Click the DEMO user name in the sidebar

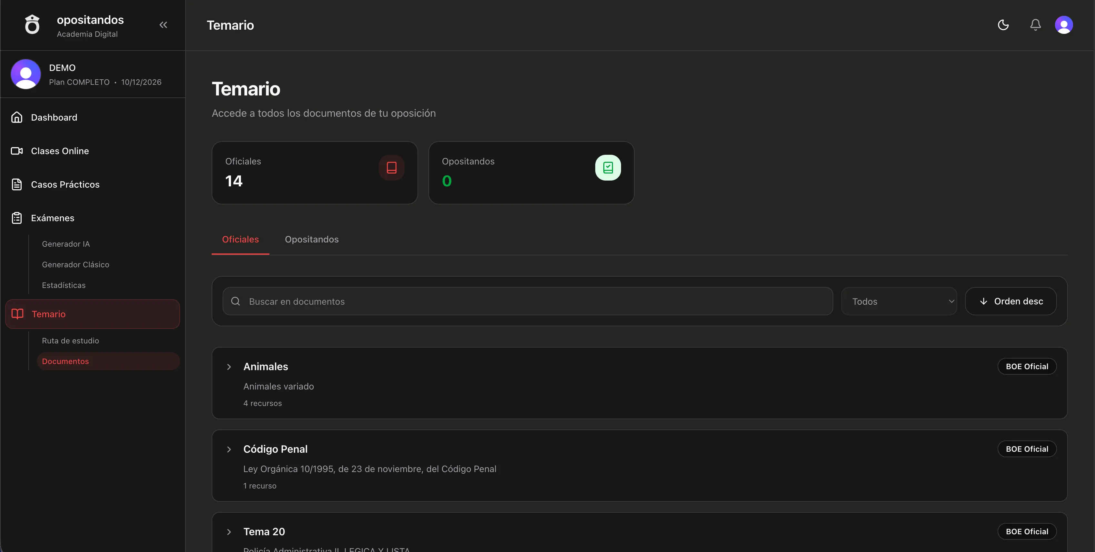tap(63, 68)
